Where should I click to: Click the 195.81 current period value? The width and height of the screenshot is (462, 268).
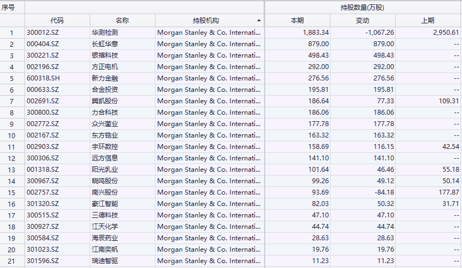[x=319, y=90]
